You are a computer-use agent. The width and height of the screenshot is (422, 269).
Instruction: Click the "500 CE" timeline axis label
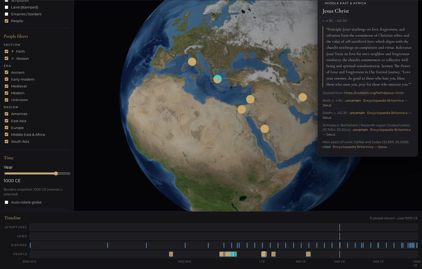click(301, 261)
